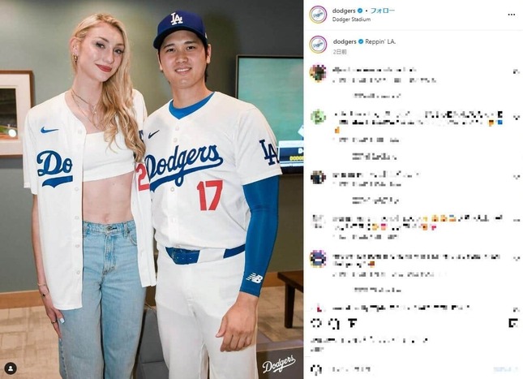Like the second comment with its heart
The width and height of the screenshot is (523, 379).
(x=516, y=117)
